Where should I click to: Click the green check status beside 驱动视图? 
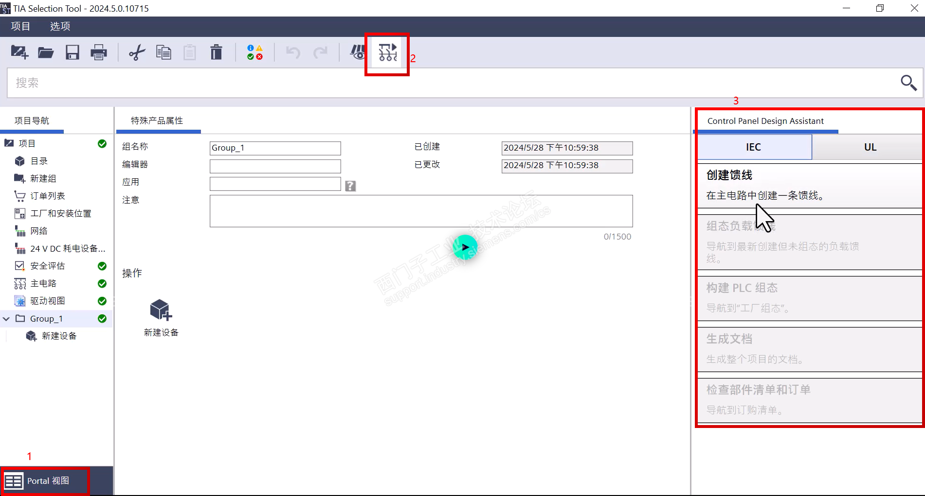[102, 301]
